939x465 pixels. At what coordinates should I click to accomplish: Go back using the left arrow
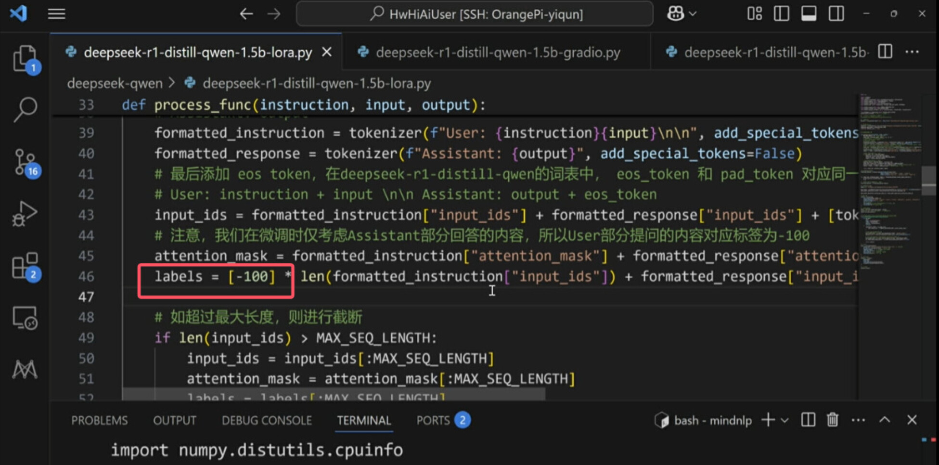[x=246, y=14]
